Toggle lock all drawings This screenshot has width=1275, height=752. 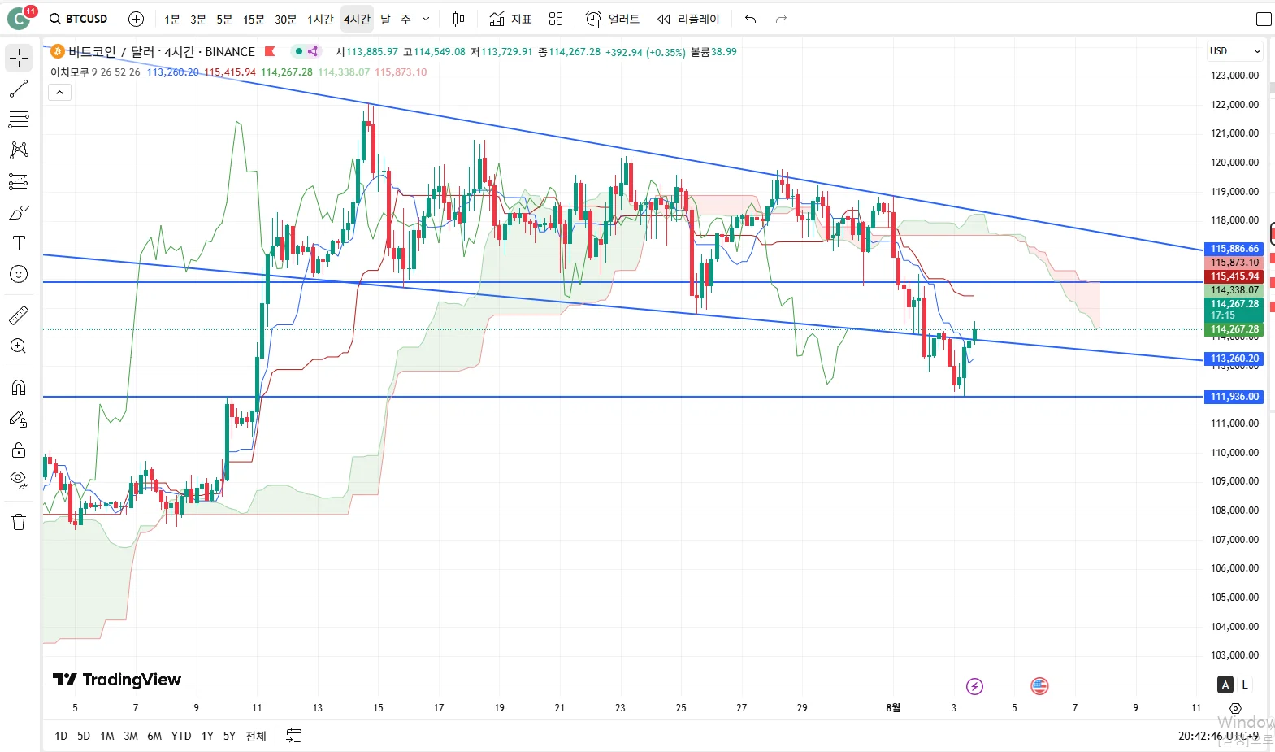pyautogui.click(x=19, y=450)
